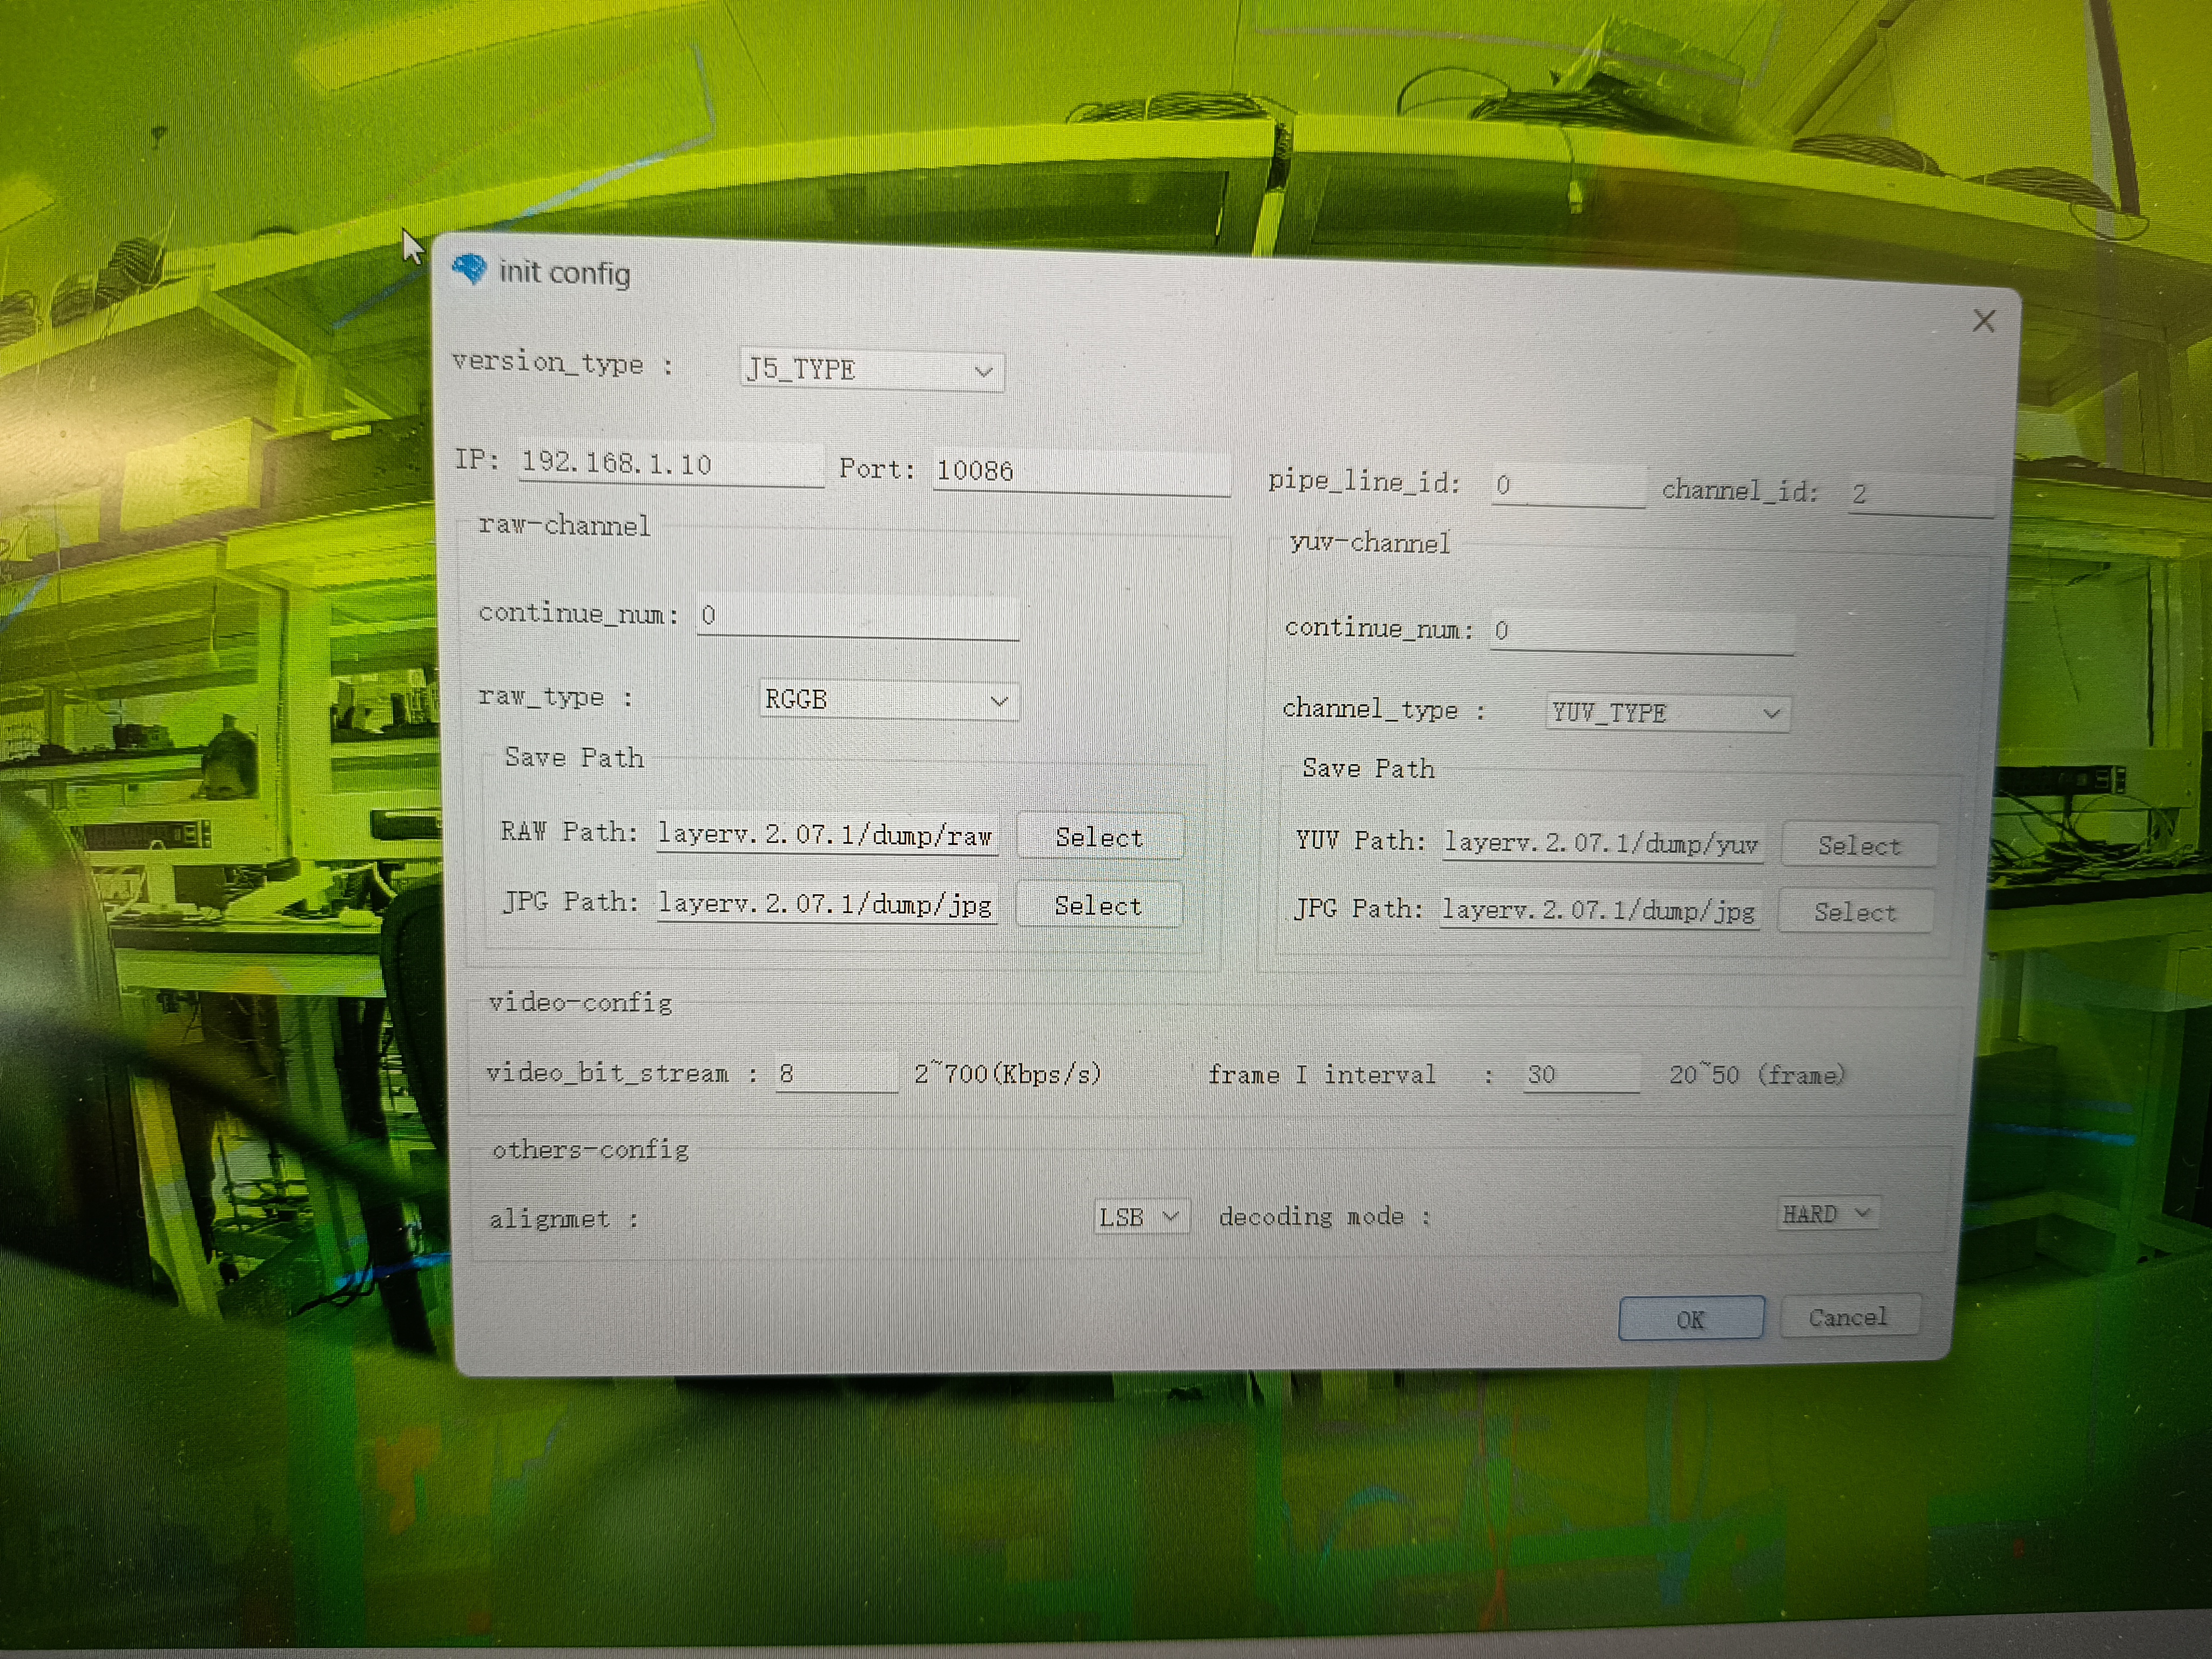Expand the raw_type RGGB dropdown

click(x=887, y=700)
